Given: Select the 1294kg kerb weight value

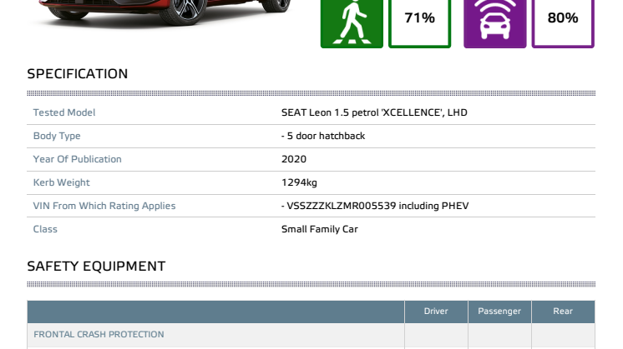Looking at the screenshot, I should click(299, 182).
